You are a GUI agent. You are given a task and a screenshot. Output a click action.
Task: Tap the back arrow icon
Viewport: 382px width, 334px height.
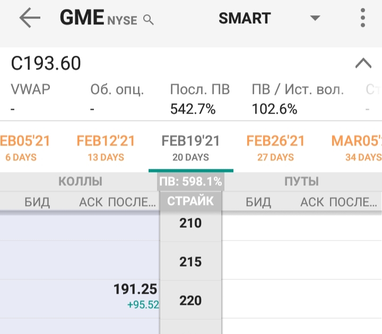[30, 18]
